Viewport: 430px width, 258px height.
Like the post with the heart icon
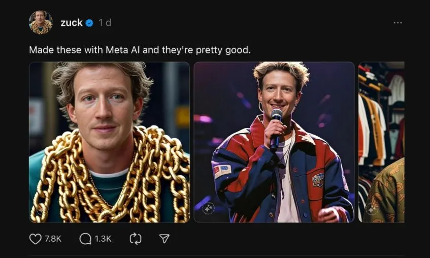[35, 238]
